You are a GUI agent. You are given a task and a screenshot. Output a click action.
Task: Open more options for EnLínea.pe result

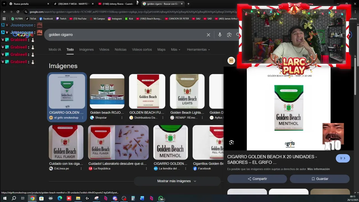click(81, 169)
